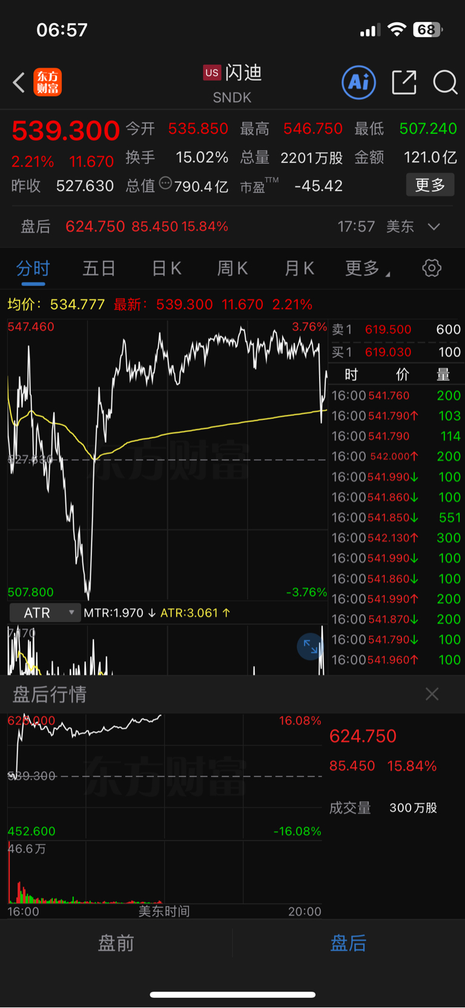Tap the 总量 2201万股 value
Image resolution: width=465 pixels, height=1008 pixels.
pyautogui.click(x=312, y=158)
